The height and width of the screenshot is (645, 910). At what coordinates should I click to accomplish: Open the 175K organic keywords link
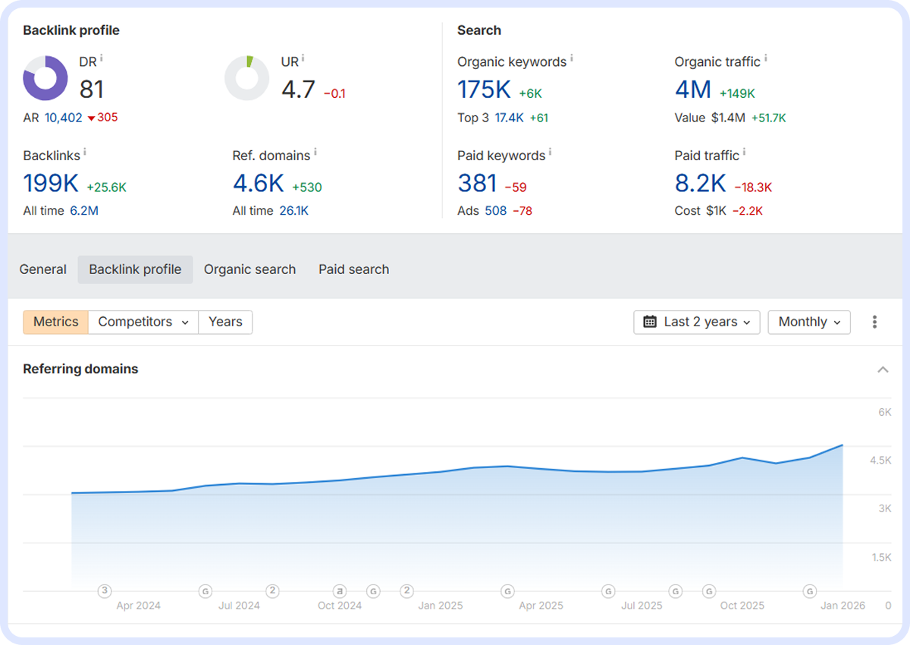(x=485, y=90)
